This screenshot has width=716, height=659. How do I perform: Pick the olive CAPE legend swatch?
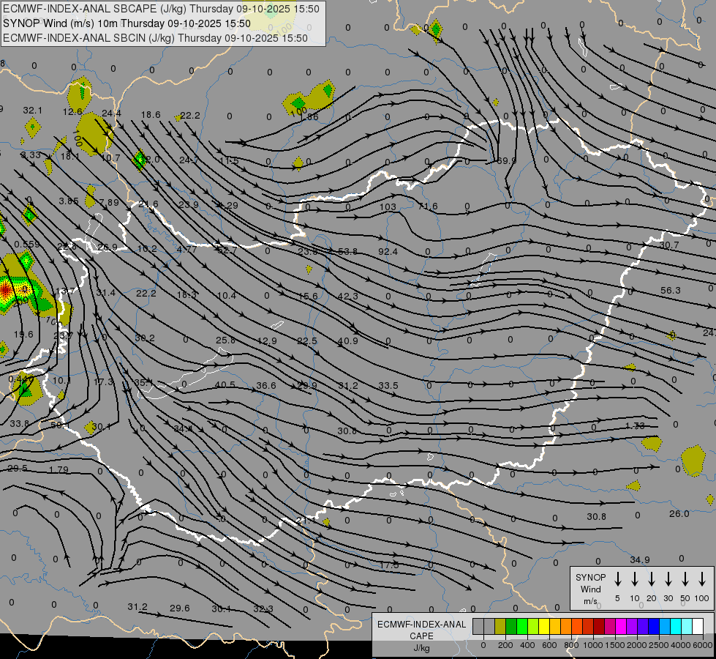tap(500, 627)
